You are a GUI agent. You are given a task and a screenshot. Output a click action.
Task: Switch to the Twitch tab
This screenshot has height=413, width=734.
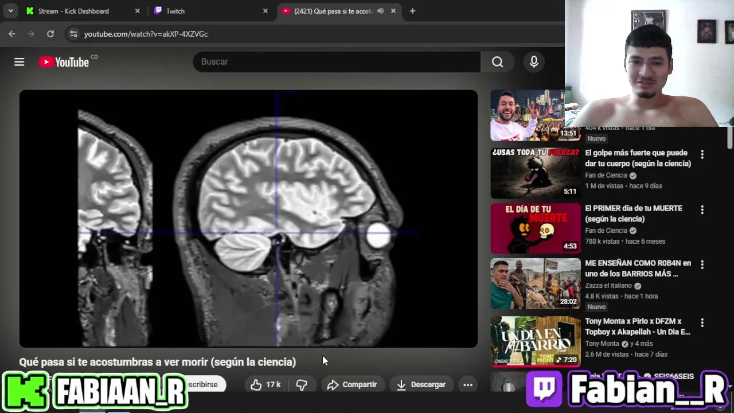click(x=175, y=11)
